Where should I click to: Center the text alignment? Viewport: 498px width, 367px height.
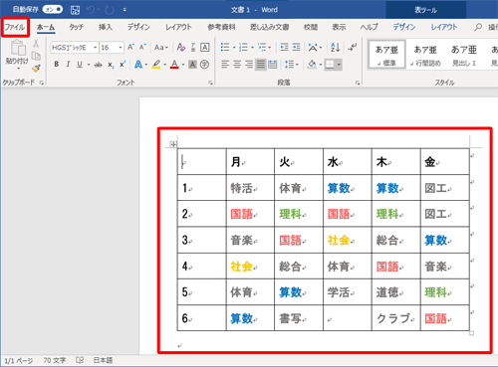tap(237, 65)
